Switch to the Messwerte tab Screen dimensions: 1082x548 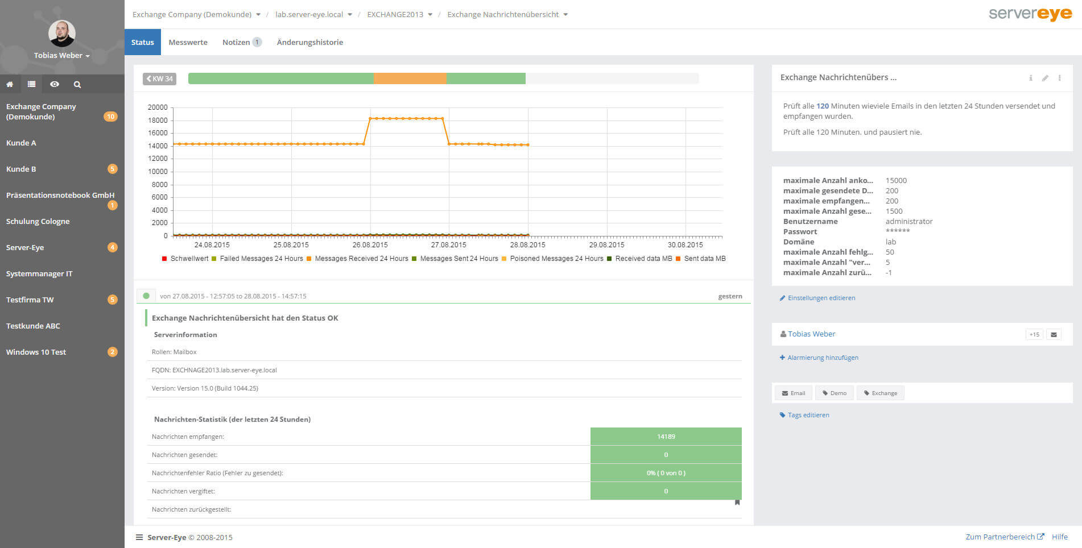coord(188,42)
